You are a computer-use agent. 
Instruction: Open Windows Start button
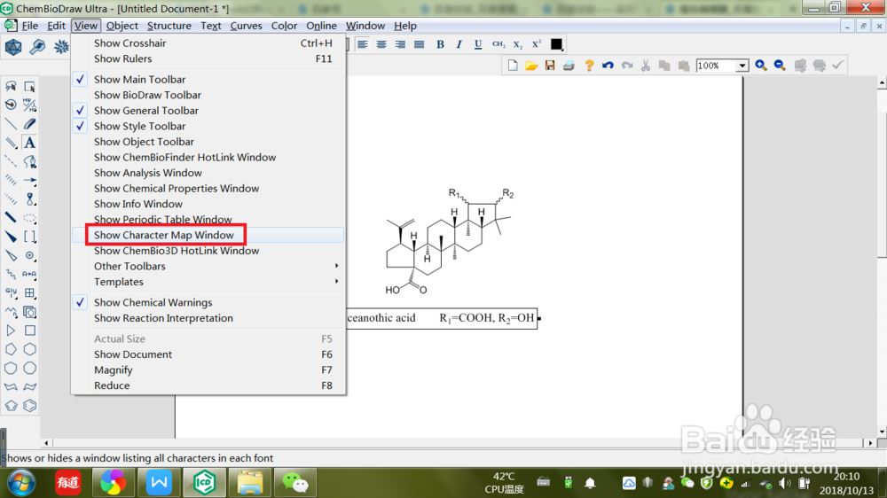(21, 482)
